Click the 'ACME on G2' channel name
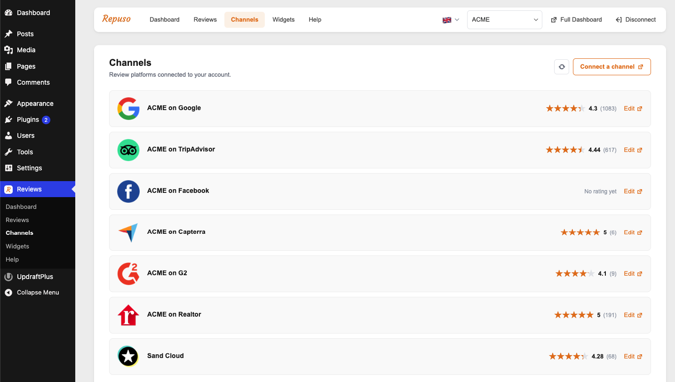Image resolution: width=675 pixels, height=382 pixels. tap(167, 273)
